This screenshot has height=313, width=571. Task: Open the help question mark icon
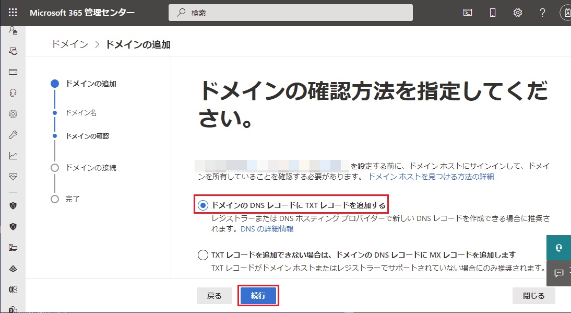click(543, 13)
